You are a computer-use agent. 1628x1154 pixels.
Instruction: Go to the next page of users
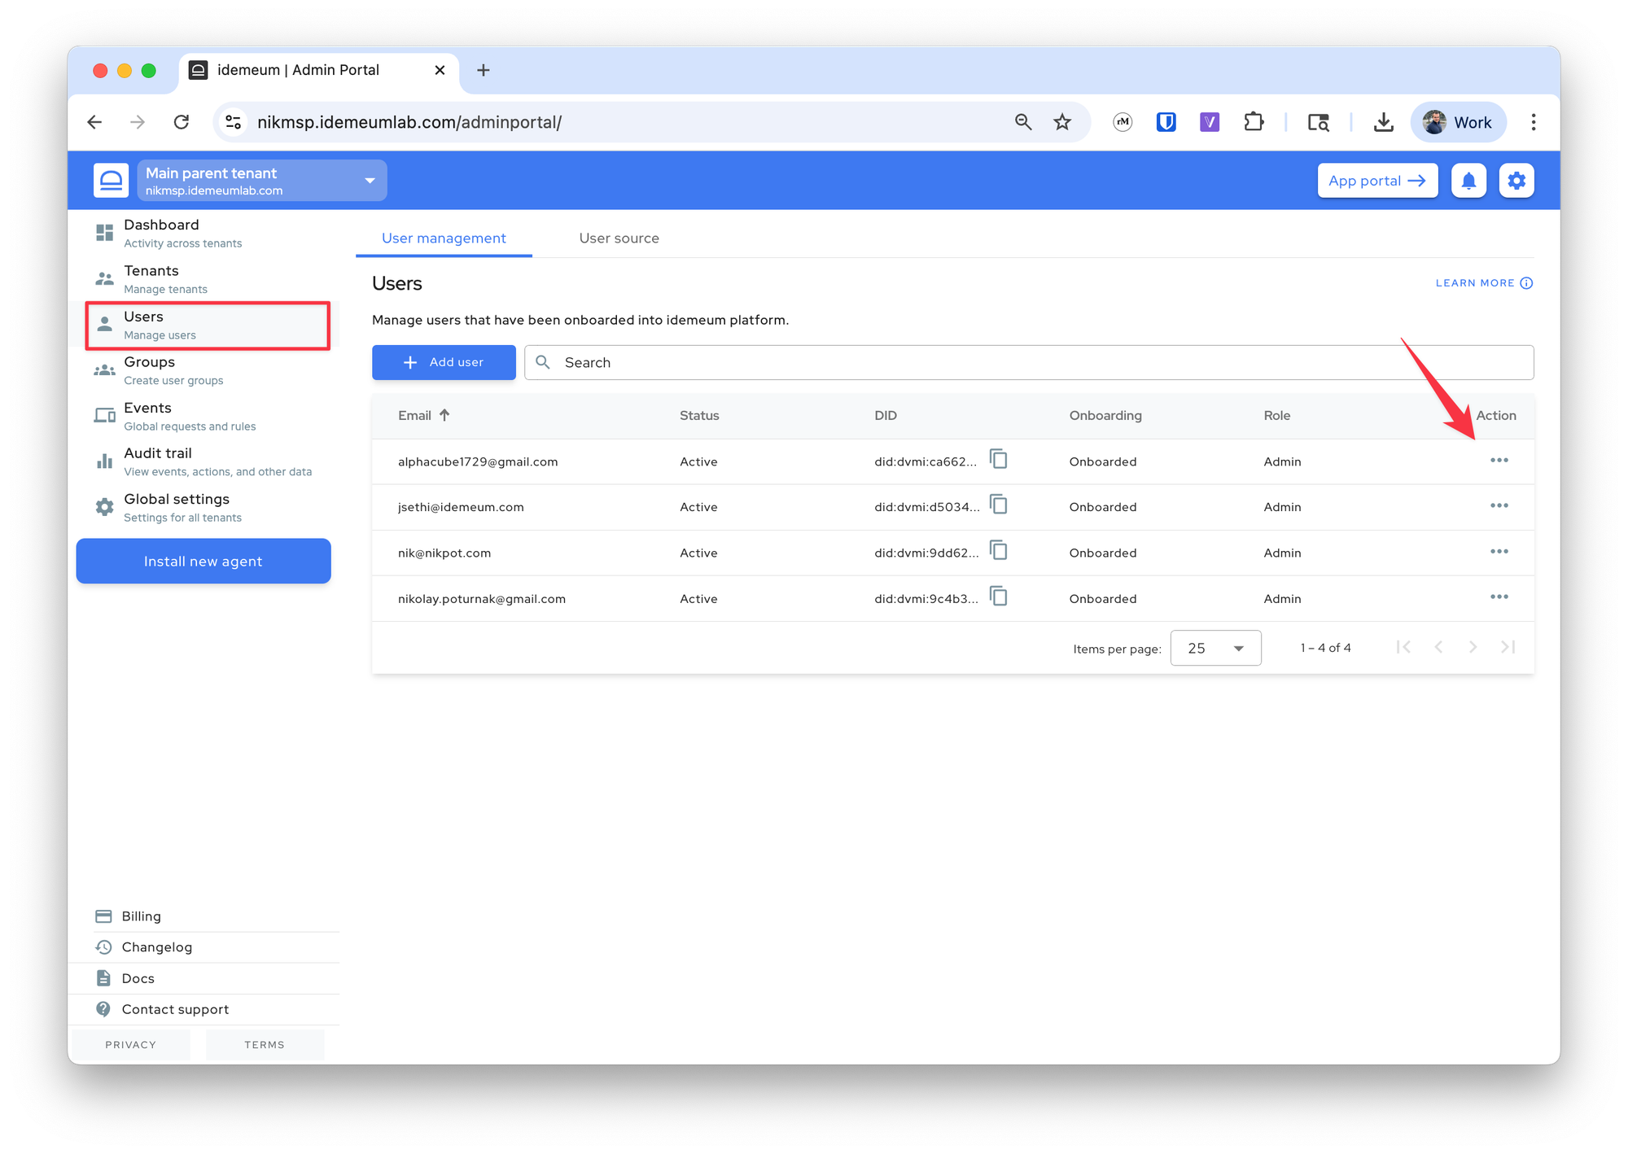coord(1473,648)
